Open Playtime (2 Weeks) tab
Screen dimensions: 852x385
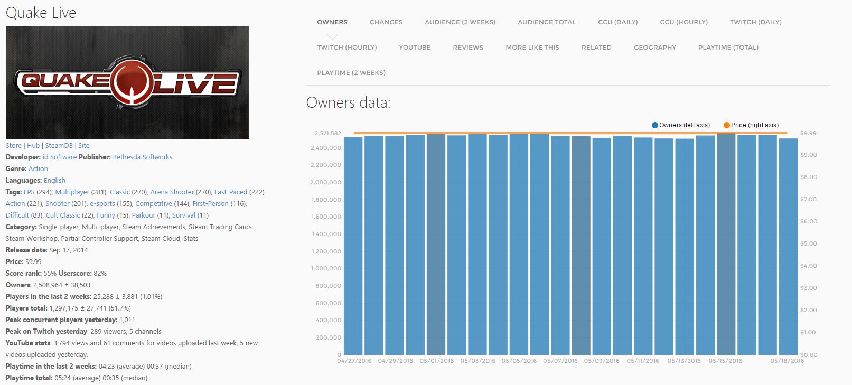click(x=351, y=73)
